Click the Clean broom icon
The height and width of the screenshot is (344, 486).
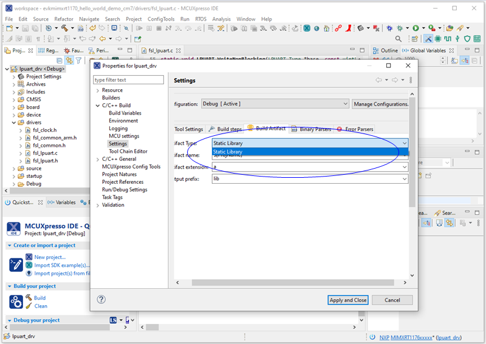click(29, 306)
